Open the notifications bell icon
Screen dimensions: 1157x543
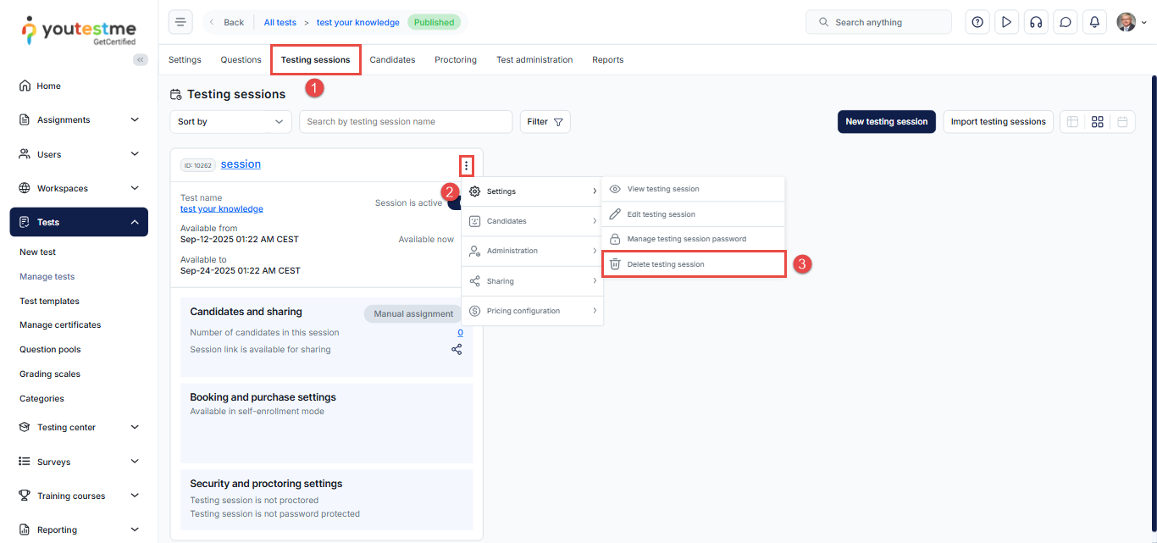1094,22
